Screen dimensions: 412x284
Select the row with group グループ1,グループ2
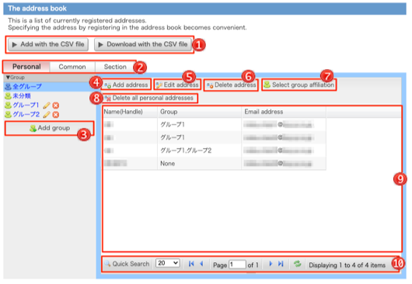click(x=215, y=151)
